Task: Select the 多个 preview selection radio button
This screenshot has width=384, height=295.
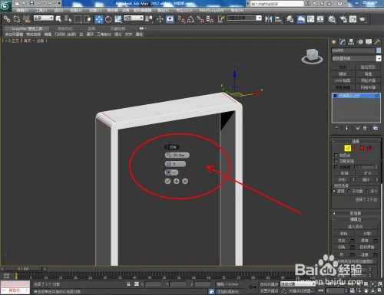Action: (x=367, y=191)
